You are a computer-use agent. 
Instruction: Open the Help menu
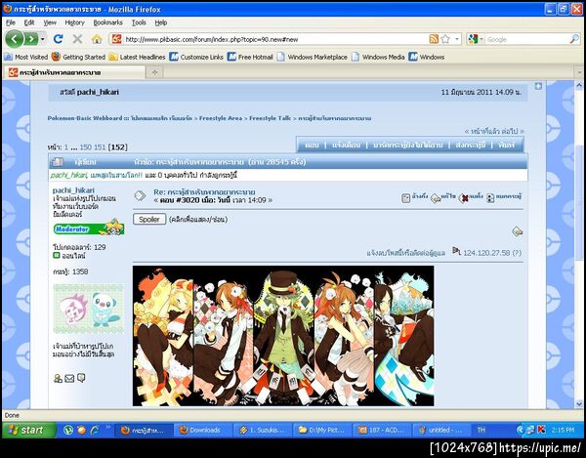161,22
